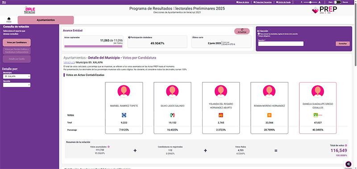Open Base de datos link
Viewport: 357px width, 169px height.
[x=243, y=2]
